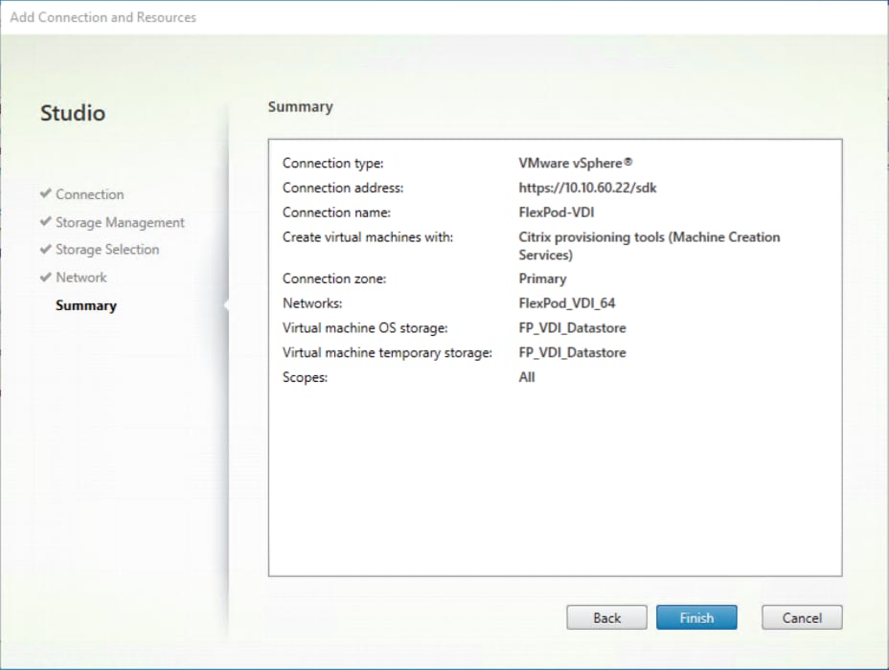Image resolution: width=889 pixels, height=670 pixels.
Task: Click 'Create virtual machines with:' label
Action: coord(368,237)
